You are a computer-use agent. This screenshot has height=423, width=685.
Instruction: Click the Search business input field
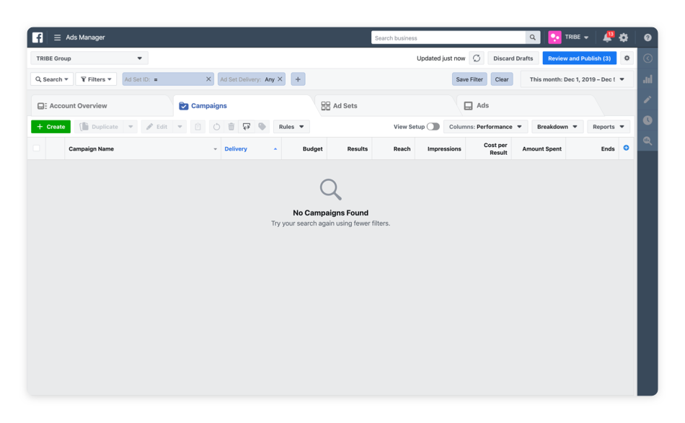(x=447, y=37)
